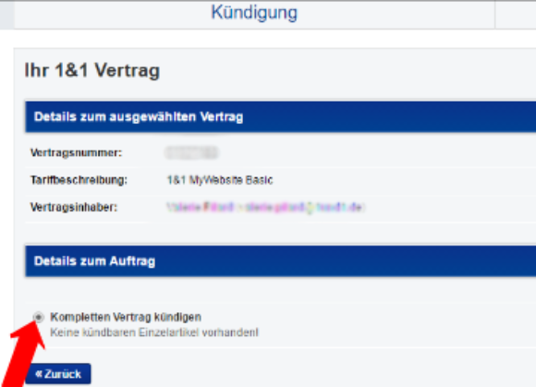Viewport: 536px width, 387px height.
Task: Click Keine kündbaren Einzelartikel vorhanden note
Action: point(154,333)
